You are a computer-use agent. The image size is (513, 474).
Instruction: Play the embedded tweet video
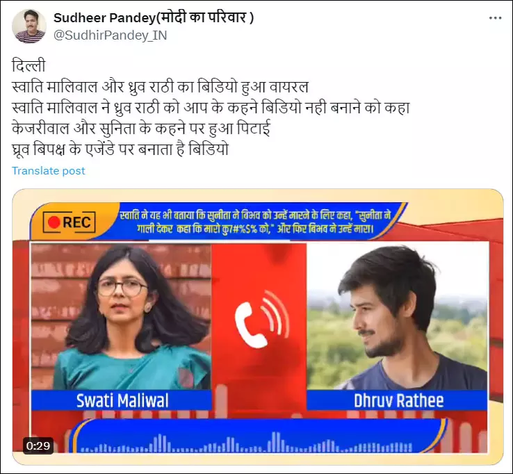tap(258, 327)
